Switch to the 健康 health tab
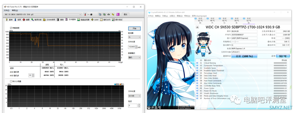This screenshot has width=296, height=113. point(26,20)
